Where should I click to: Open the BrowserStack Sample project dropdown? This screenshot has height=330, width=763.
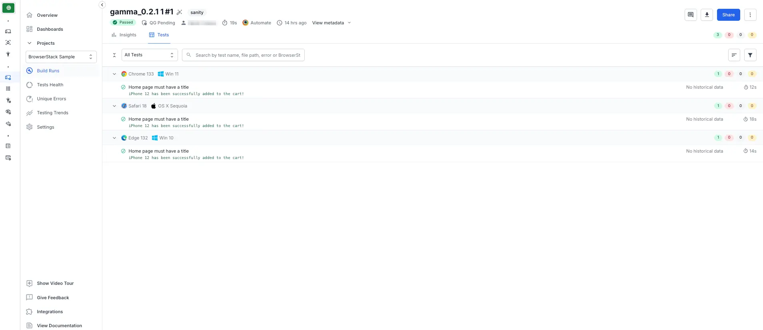[61, 57]
